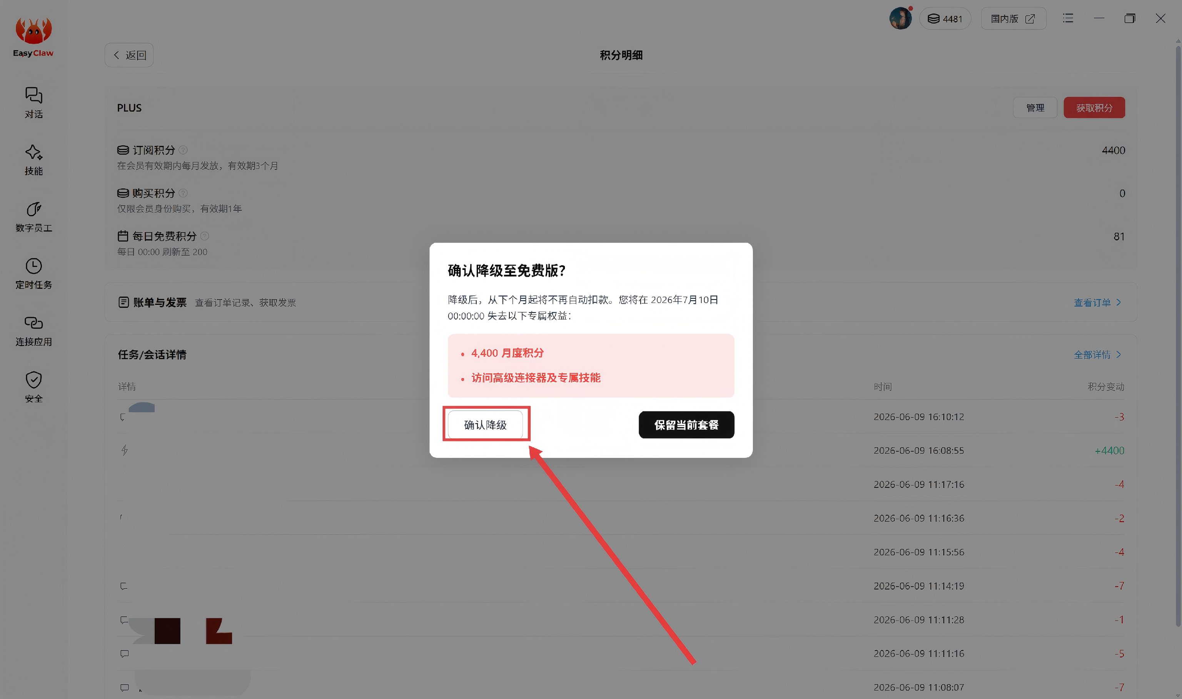Viewport: 1182px width, 699px height.
Task: Click help icon beside 每日免费积分
Action: pos(205,236)
